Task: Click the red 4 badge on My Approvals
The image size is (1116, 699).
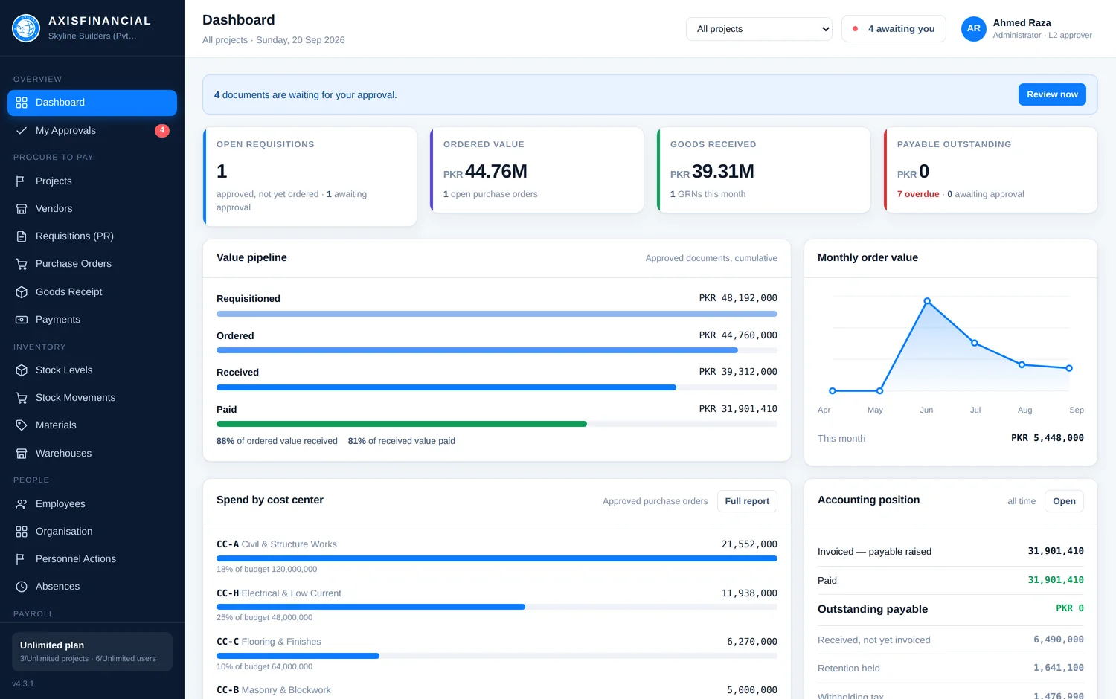Action: point(162,131)
